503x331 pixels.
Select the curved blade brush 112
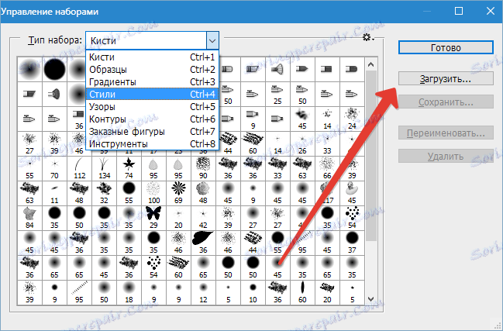(x=79, y=169)
